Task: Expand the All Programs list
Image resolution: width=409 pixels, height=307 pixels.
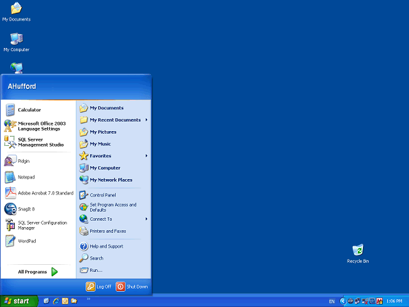Action: [38, 272]
